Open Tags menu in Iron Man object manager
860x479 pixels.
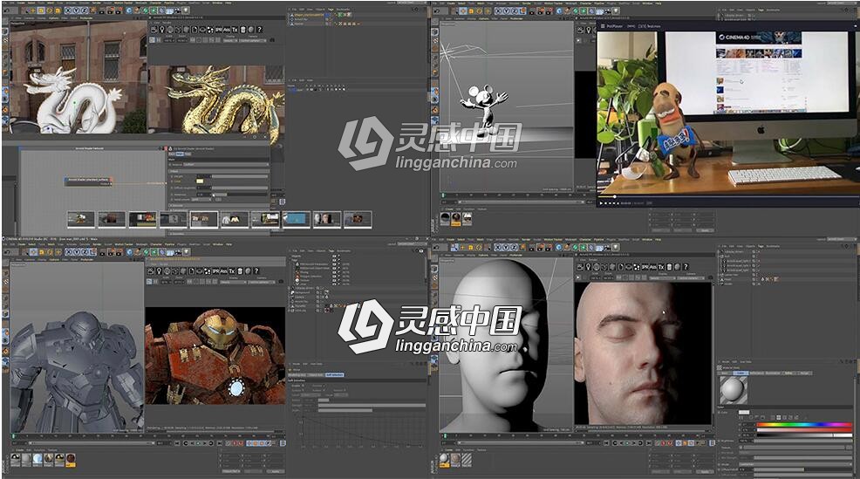331,250
